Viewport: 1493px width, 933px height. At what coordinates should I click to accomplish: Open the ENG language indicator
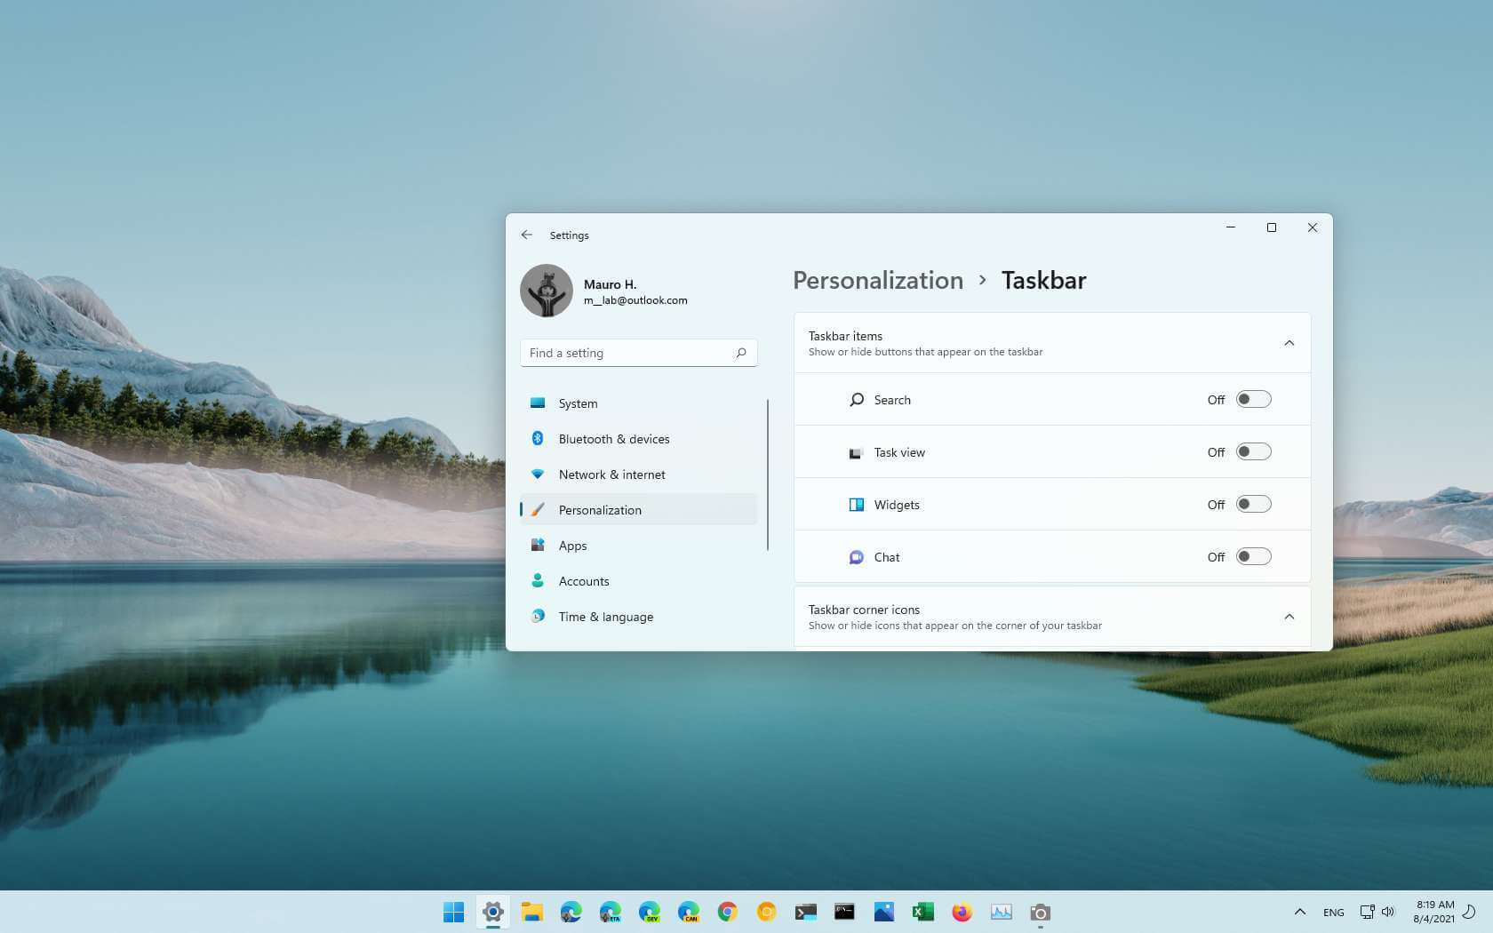point(1333,912)
